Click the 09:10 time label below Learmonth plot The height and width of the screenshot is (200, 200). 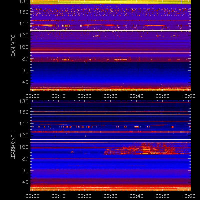pos(58,196)
